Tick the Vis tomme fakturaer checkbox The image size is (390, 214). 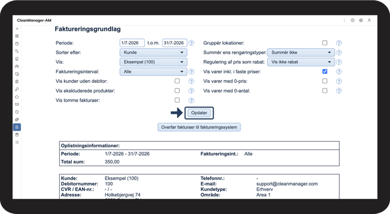pos(177,100)
